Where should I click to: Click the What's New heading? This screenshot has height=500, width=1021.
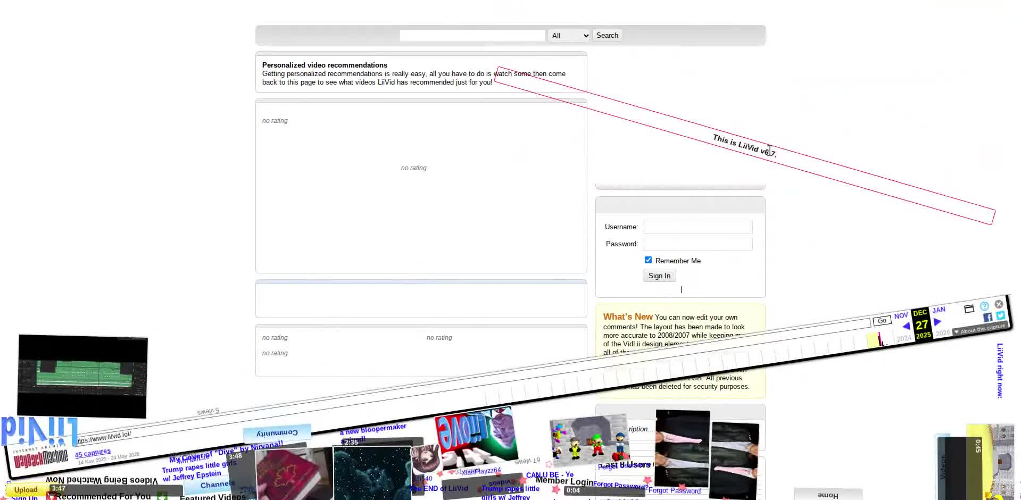(628, 316)
